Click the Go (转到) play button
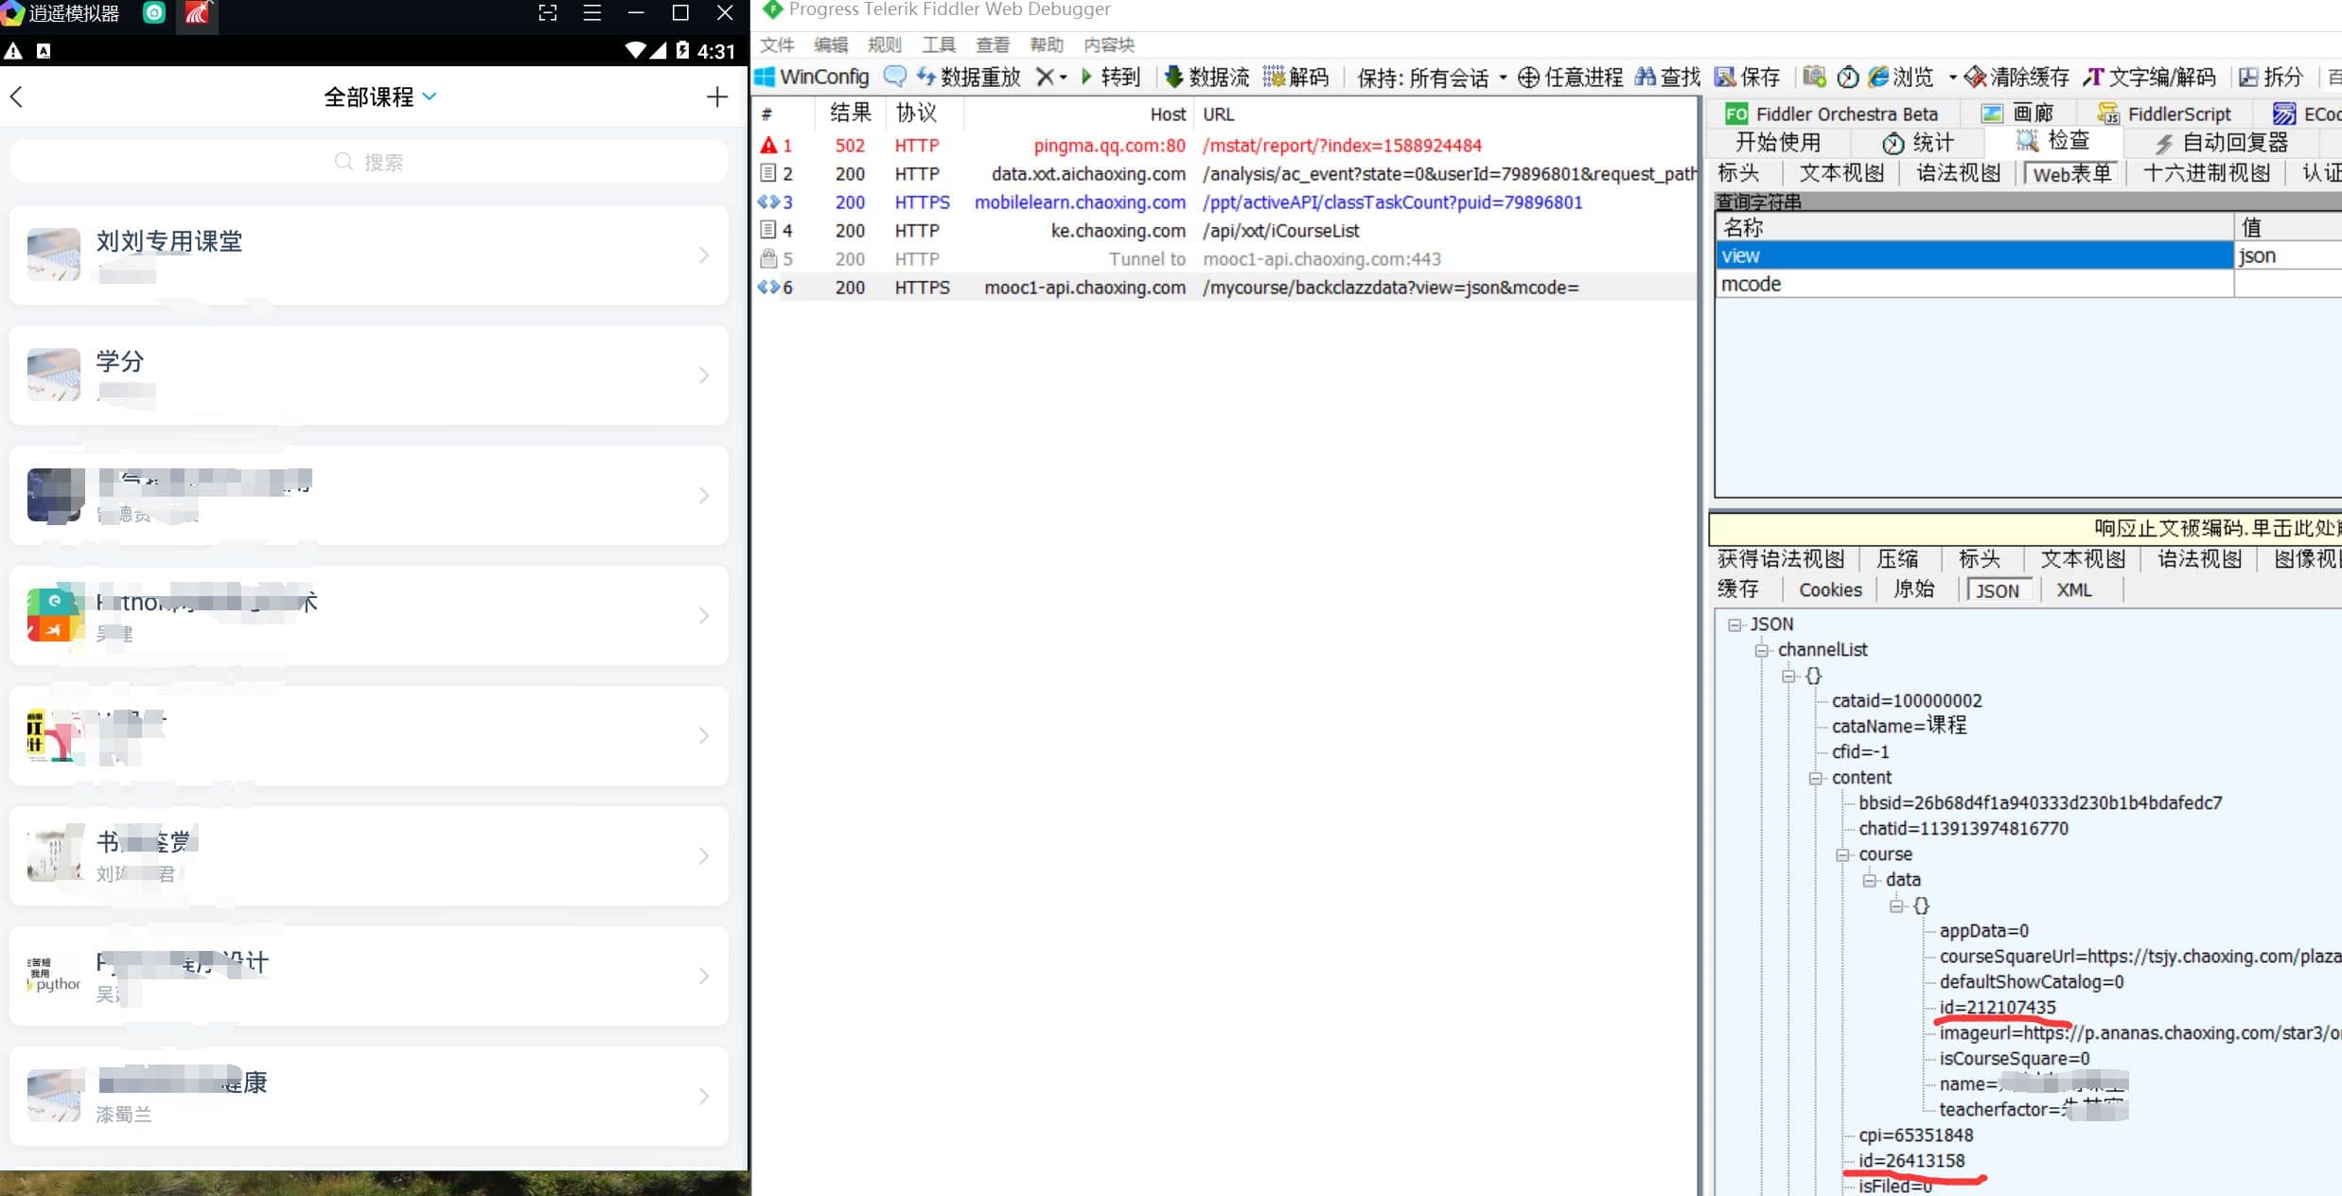Screen dimensions: 2342x1196 (x=1111, y=77)
